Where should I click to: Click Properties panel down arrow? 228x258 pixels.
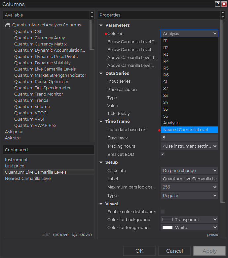[223, 17]
